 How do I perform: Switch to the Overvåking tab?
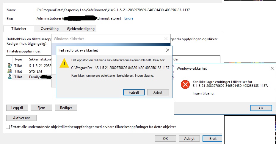click(x=49, y=29)
